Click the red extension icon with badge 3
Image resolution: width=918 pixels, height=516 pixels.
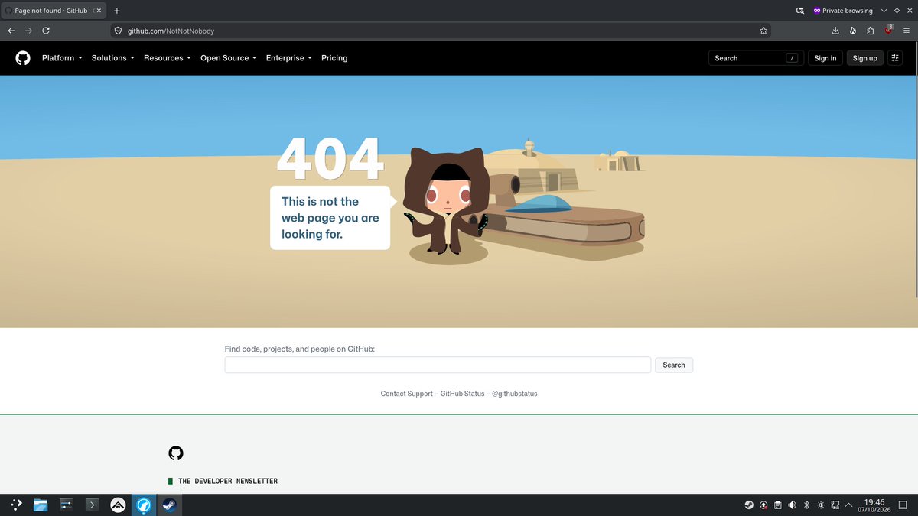[889, 30]
